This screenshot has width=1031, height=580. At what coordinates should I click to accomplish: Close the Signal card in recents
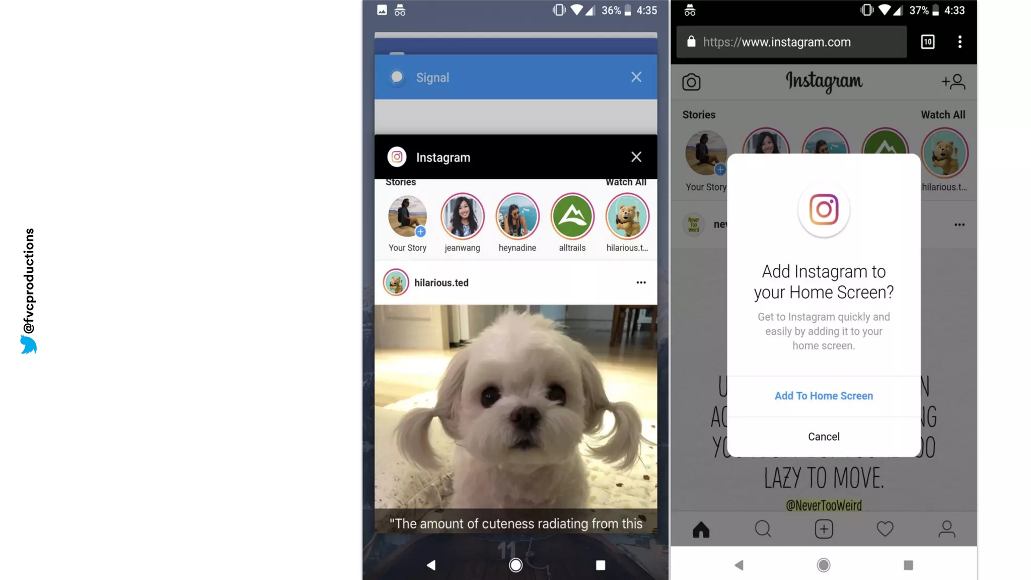636,77
